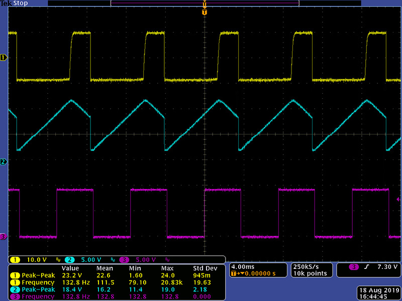Click the orange trigger position marker

204,12
